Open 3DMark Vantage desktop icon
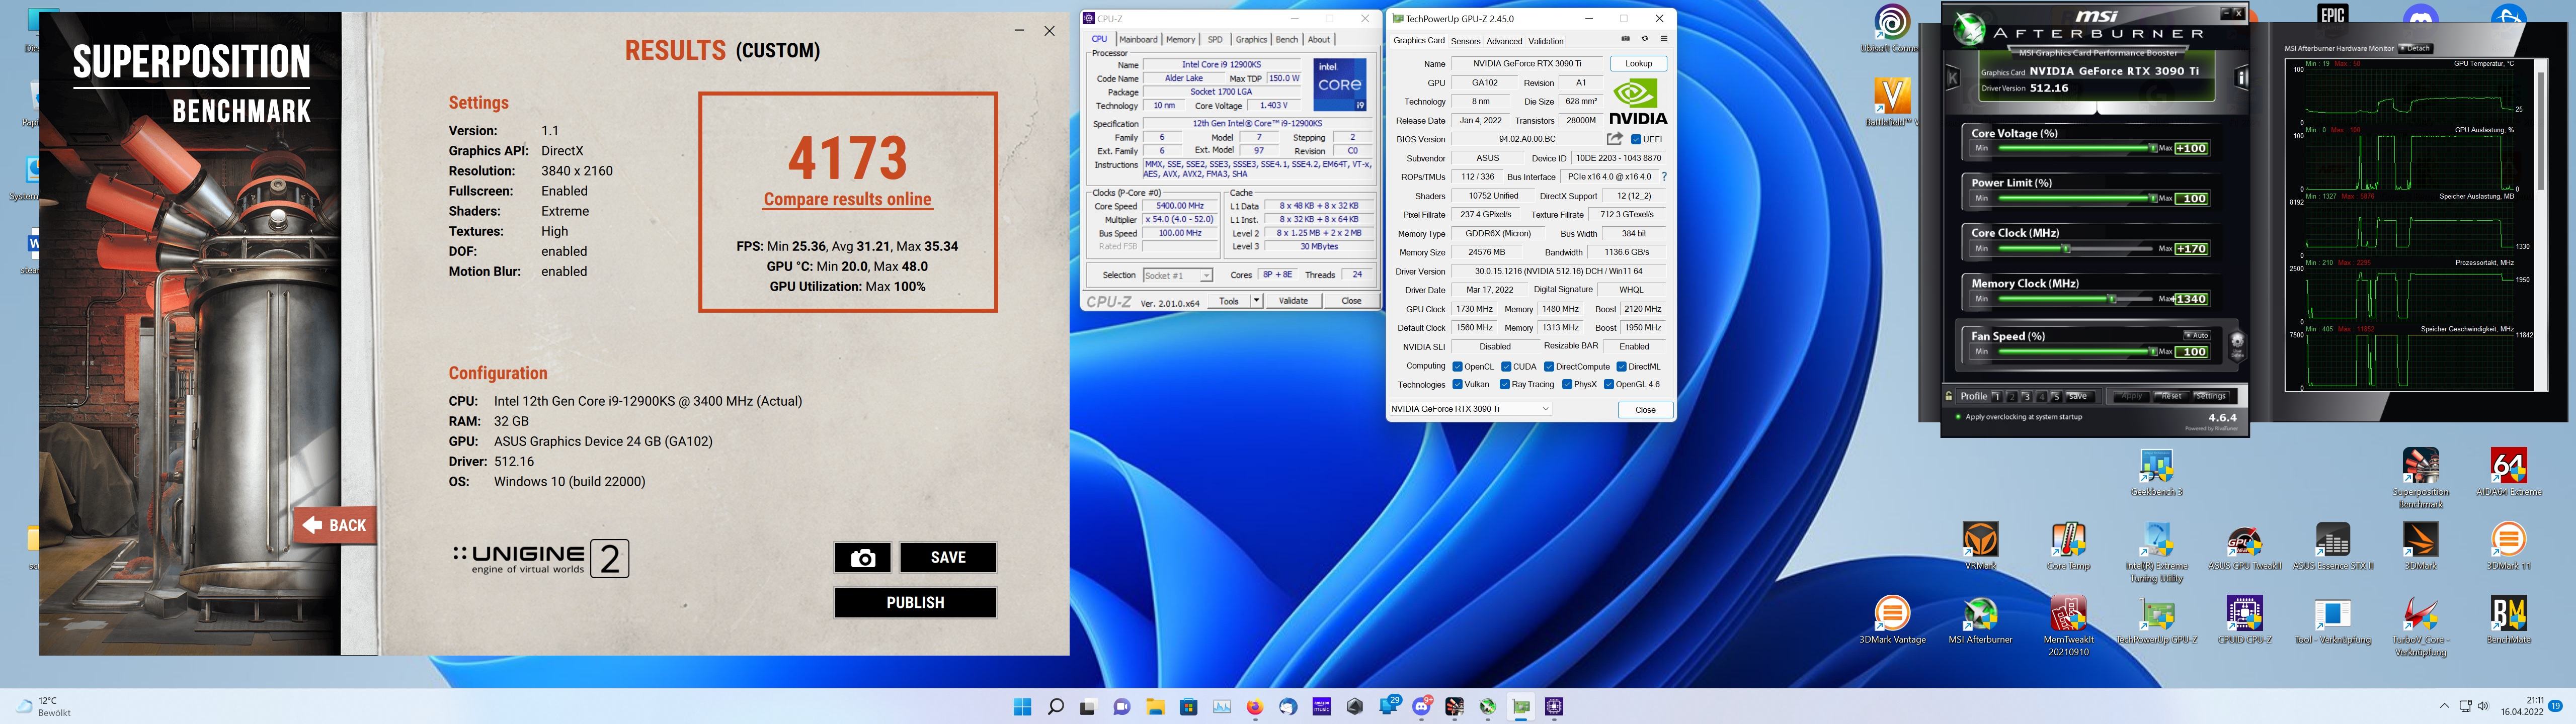Image resolution: width=2576 pixels, height=724 pixels. (x=1892, y=620)
